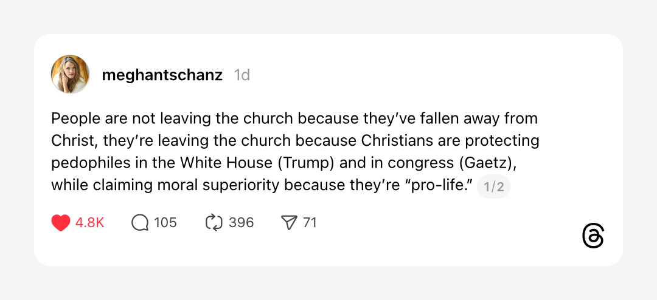Click the 1d post timestamp

click(x=242, y=75)
